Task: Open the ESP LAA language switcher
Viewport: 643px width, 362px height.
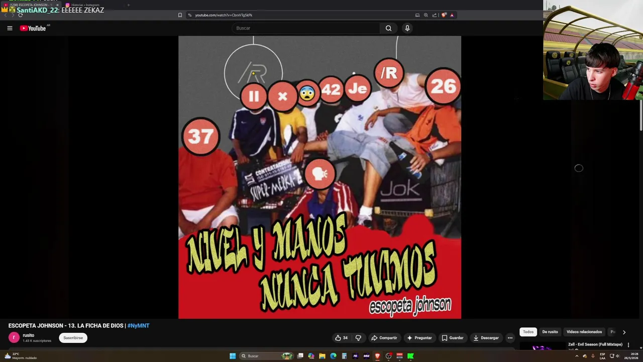Action: (x=602, y=356)
